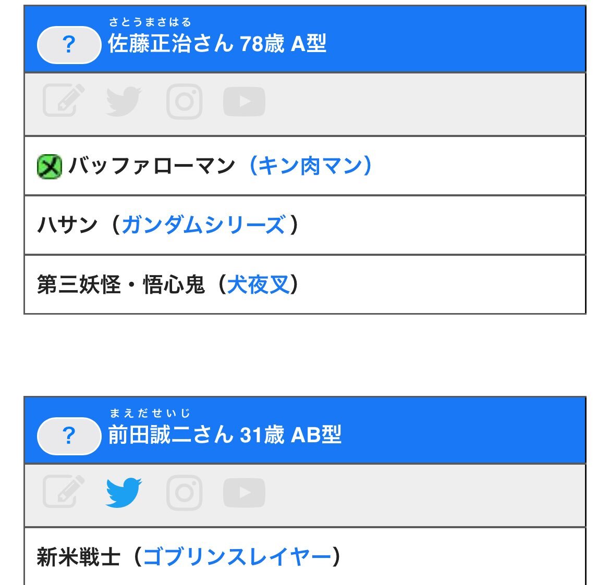Image resolution: width=610 pixels, height=585 pixels.
Task: Select the 新米戦士 character row text
Action: [78, 557]
